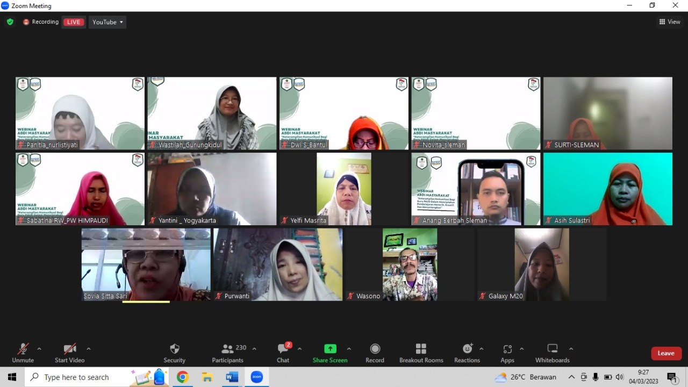Image resolution: width=688 pixels, height=387 pixels.
Task: Select Dwi S_Bantul video tile
Action: click(344, 113)
